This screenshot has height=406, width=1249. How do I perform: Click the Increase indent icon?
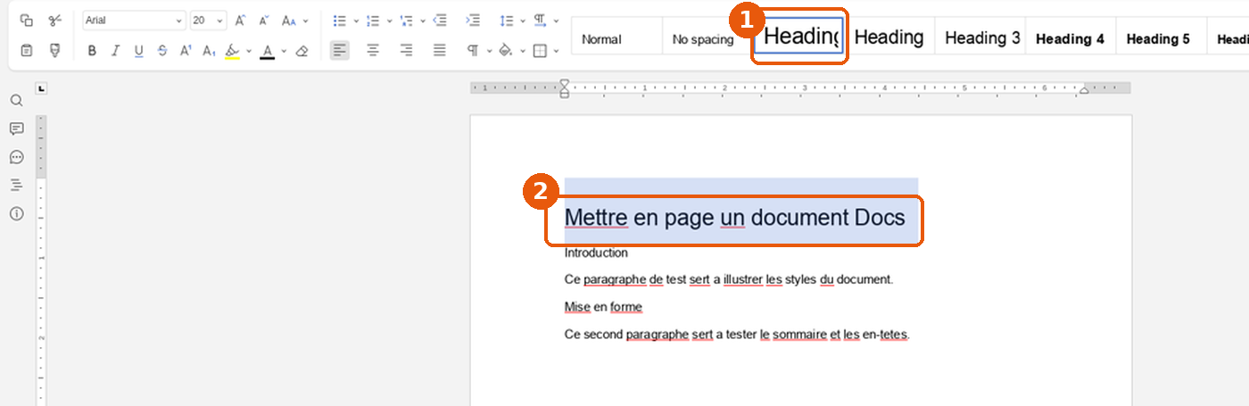click(473, 21)
